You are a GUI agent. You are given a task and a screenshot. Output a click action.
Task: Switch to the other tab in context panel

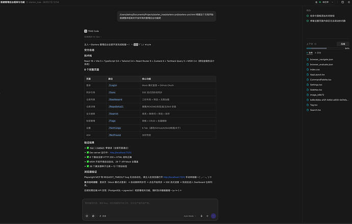pos(318,53)
